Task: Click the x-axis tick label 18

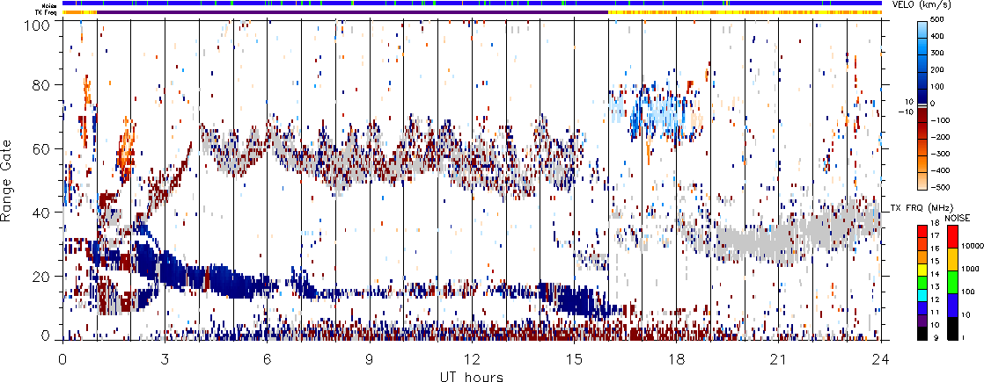Action: (x=677, y=358)
